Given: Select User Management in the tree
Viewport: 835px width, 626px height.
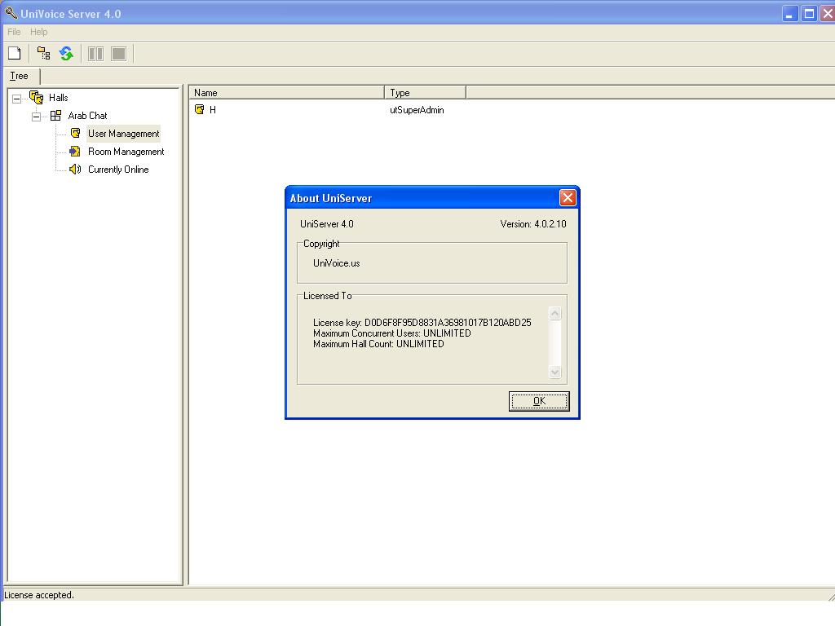Looking at the screenshot, I should [x=123, y=134].
